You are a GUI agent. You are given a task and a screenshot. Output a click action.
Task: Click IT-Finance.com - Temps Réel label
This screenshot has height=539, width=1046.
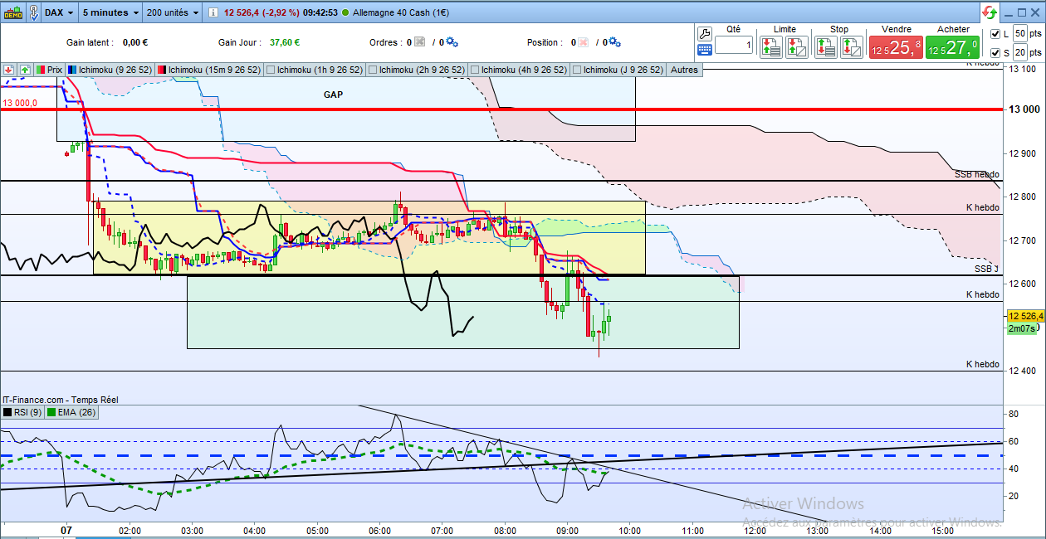[x=60, y=400]
